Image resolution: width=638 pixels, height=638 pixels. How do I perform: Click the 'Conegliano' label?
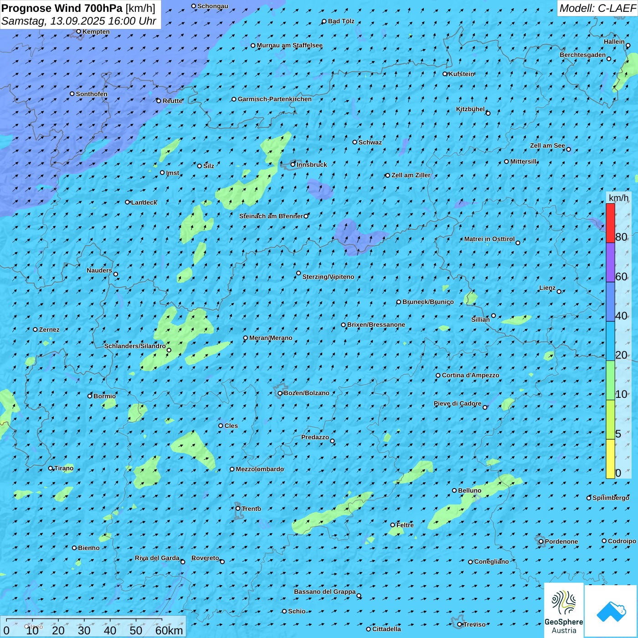tap(492, 561)
